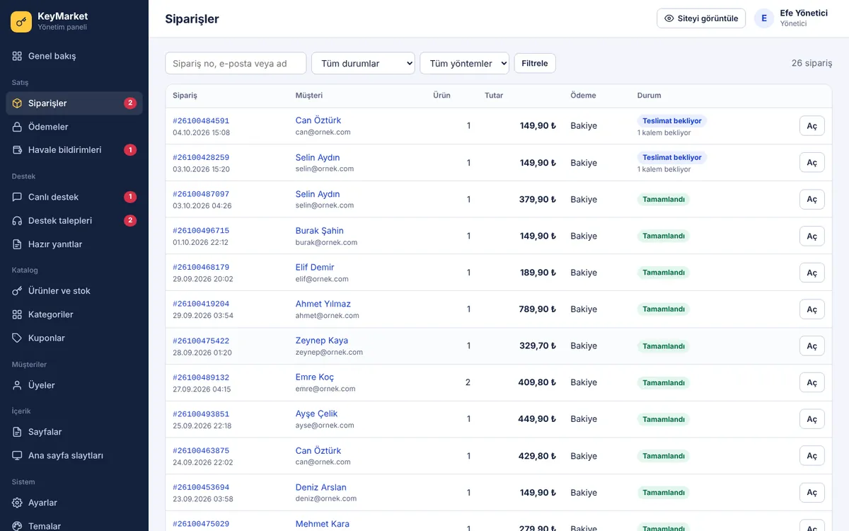849x531 pixels.
Task: Click the KeyMarket key logo icon
Action: 21,22
